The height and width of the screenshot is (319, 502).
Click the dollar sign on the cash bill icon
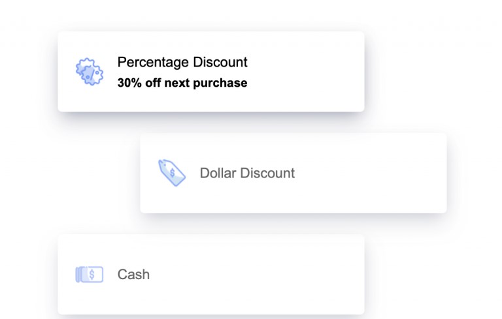coord(92,275)
